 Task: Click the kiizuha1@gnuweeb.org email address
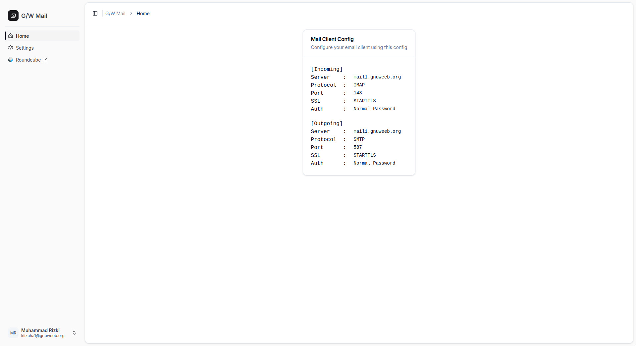(43, 335)
